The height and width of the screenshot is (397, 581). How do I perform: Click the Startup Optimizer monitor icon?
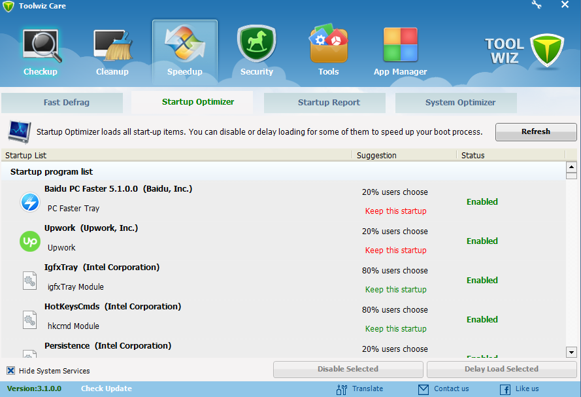coord(19,131)
